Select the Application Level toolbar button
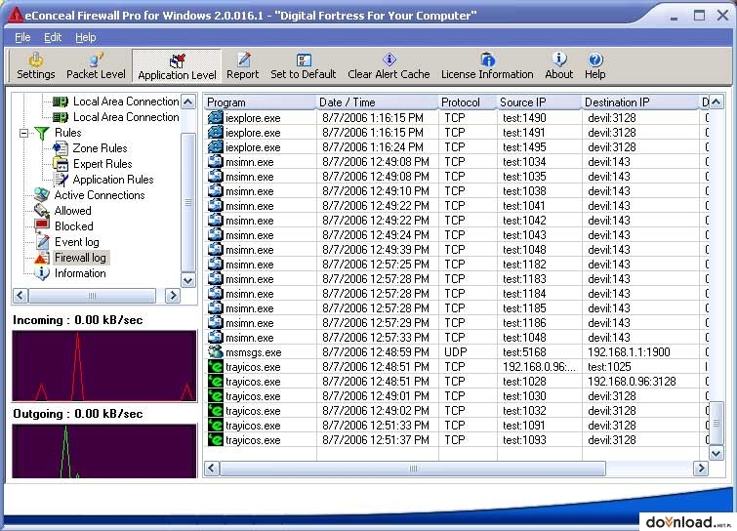The image size is (737, 531). point(177,66)
